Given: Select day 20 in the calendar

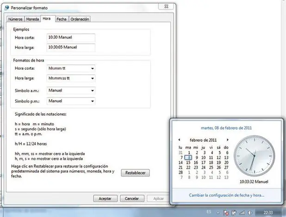Looking at the screenshot, I should point(226,163).
